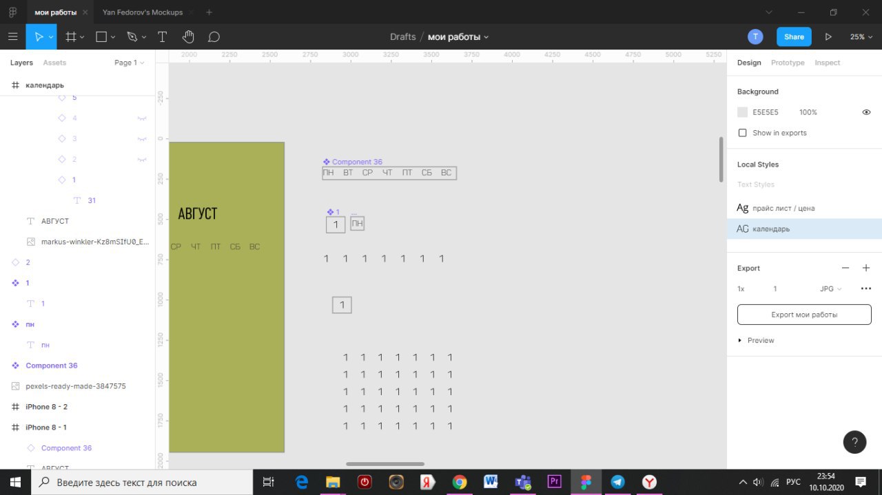Viewport: 882px width, 495px height.
Task: Click Export мои работы button
Action: [x=804, y=315]
